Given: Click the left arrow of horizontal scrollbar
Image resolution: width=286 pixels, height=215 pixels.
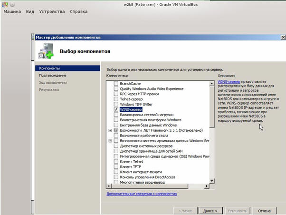Looking at the screenshot, I should 109,186.
